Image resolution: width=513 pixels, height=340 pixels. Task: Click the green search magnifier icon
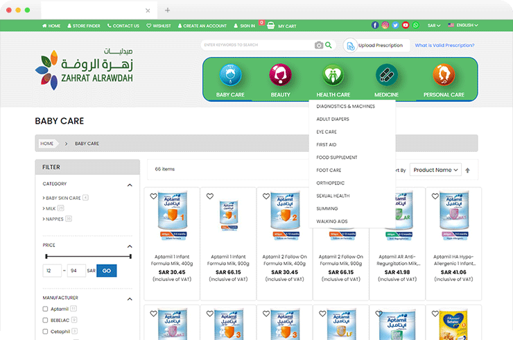329,45
